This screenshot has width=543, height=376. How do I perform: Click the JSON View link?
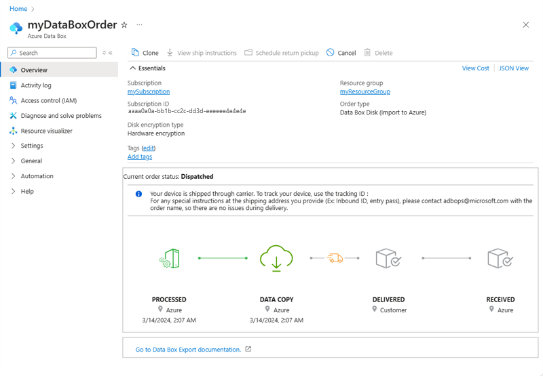pyautogui.click(x=513, y=68)
